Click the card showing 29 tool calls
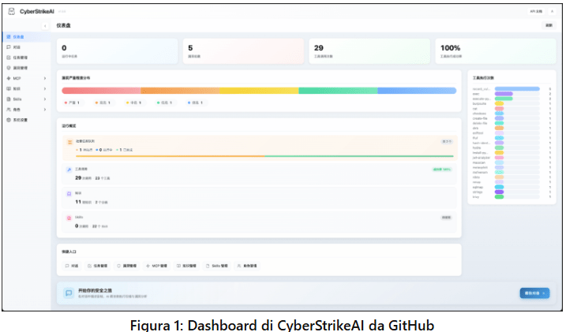This screenshot has height=332, width=566. (x=369, y=51)
